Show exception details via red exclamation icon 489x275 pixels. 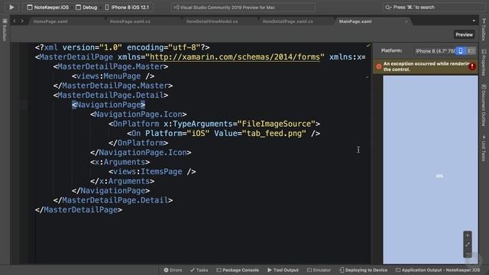pyautogui.click(x=472, y=66)
